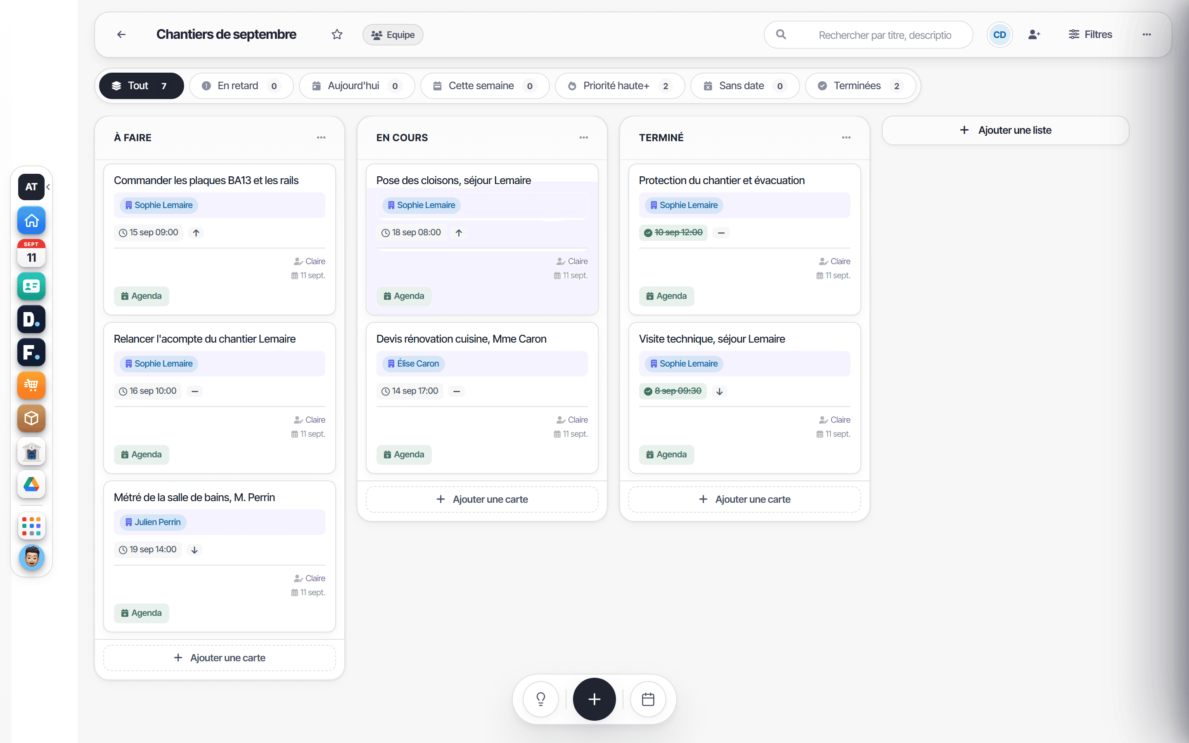Image resolution: width=1189 pixels, height=743 pixels.
Task: Toggle completion on the 8 sep 09:30 date badge
Action: click(673, 391)
